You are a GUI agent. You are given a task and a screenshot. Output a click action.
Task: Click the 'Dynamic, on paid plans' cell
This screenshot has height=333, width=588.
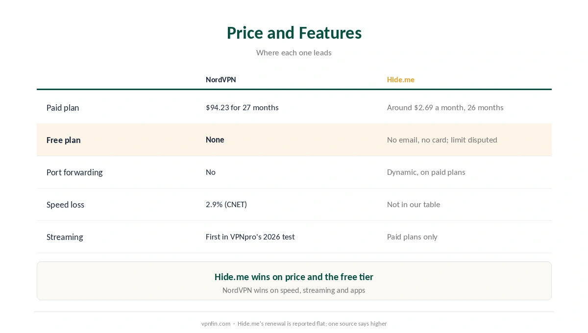point(426,172)
